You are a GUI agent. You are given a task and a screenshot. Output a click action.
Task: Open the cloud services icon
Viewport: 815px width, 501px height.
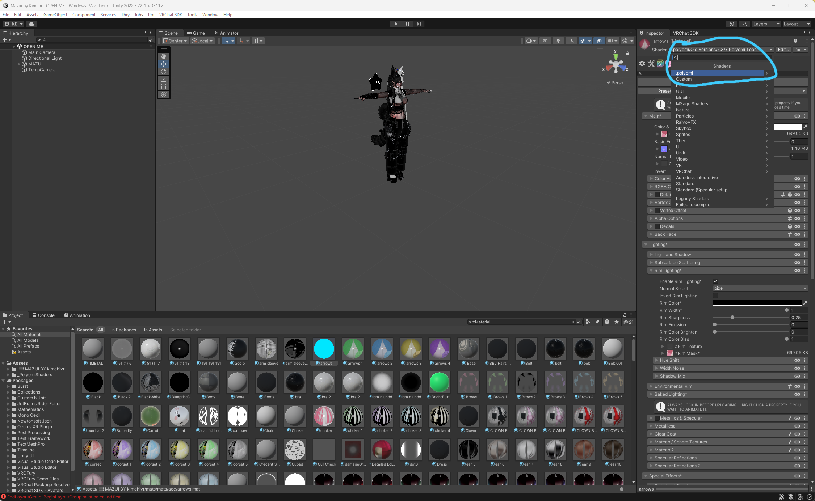point(31,24)
